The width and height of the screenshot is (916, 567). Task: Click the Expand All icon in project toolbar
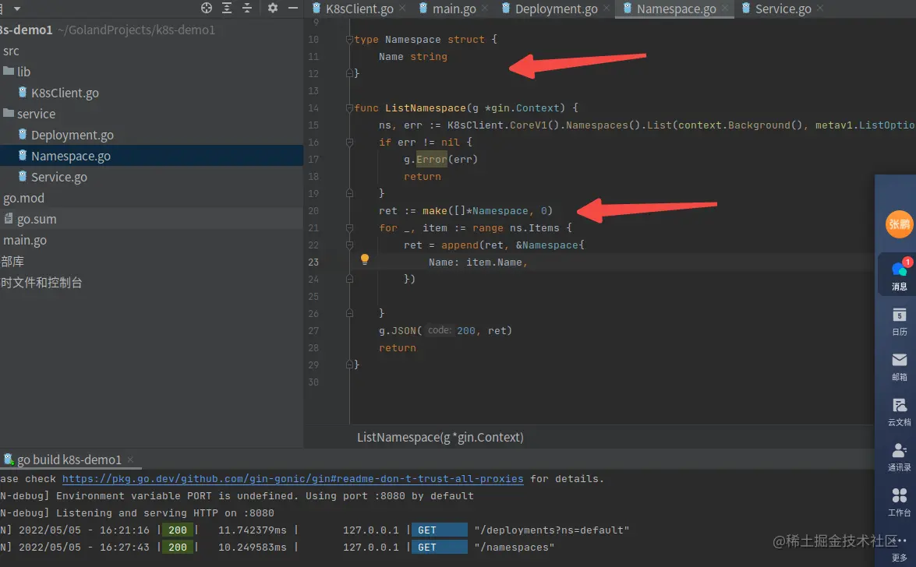point(227,8)
